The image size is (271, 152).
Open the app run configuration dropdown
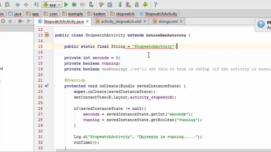coord(52,5)
